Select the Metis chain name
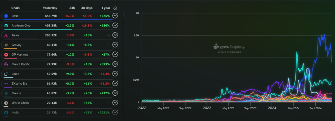This screenshot has width=335, height=121. click(x=15, y=113)
